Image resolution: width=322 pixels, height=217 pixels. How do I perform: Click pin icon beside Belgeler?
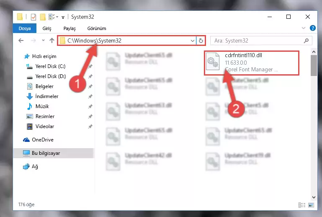pyautogui.click(x=90, y=86)
